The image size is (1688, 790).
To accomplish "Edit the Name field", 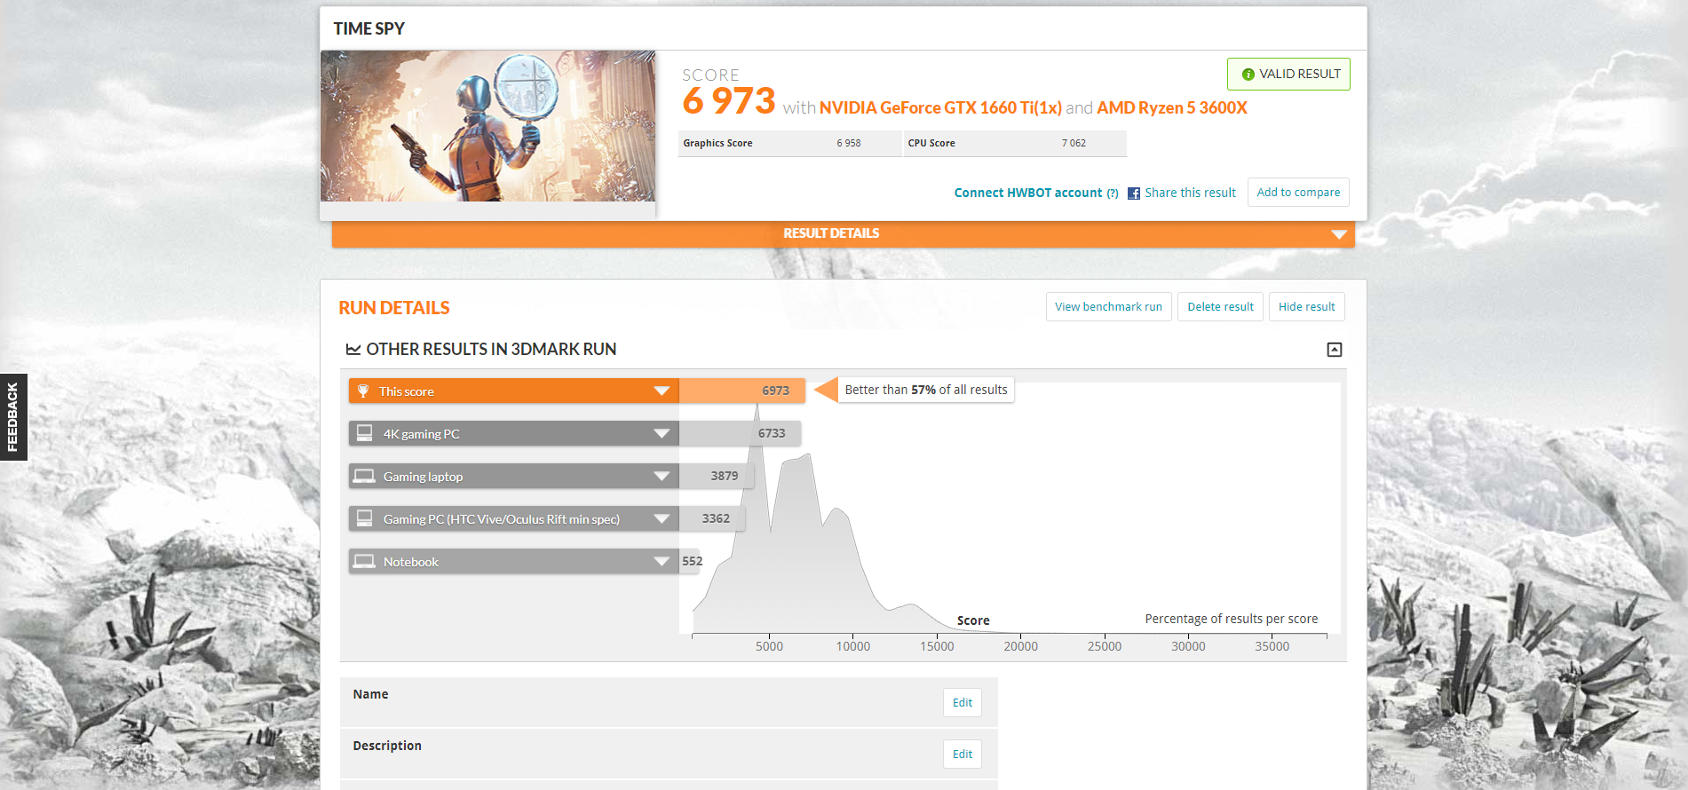I will [x=963, y=703].
